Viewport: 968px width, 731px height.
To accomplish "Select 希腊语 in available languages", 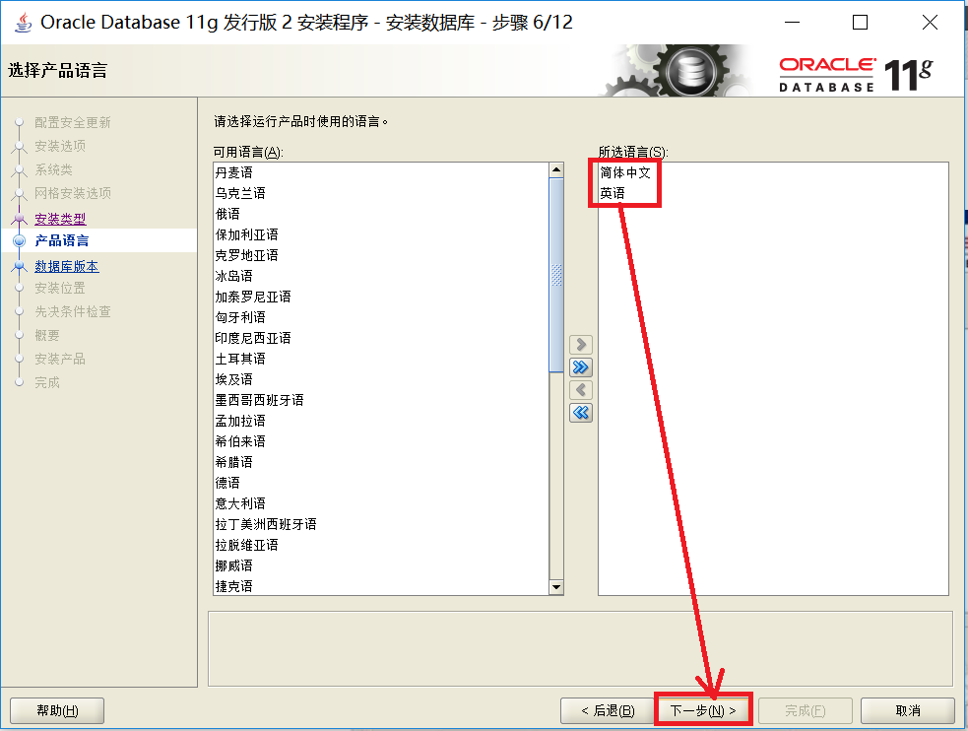I will pos(381,462).
